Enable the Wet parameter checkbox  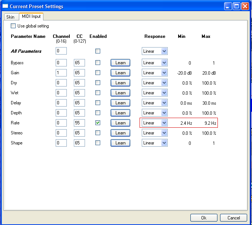coord(98,93)
